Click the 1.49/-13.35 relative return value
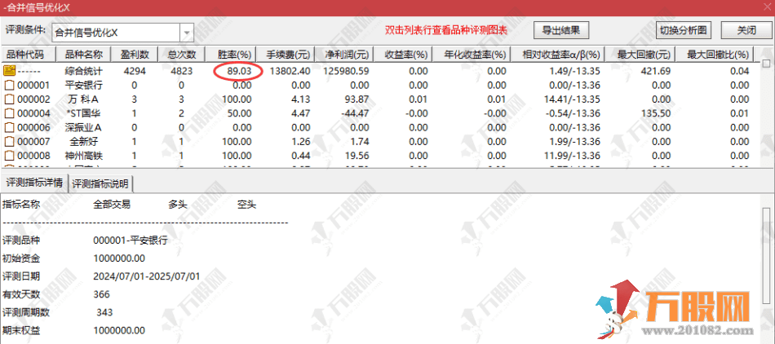Image resolution: width=775 pixels, height=344 pixels. click(x=574, y=71)
